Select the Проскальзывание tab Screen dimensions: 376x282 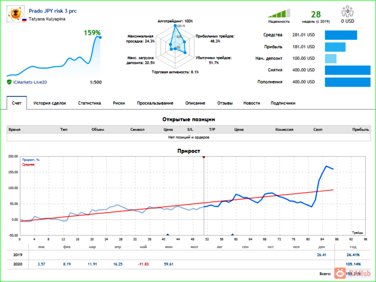tap(155, 103)
